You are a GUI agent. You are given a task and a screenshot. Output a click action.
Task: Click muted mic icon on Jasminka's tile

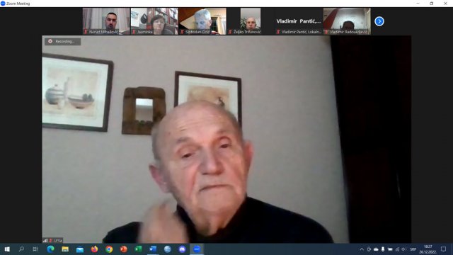pos(134,32)
